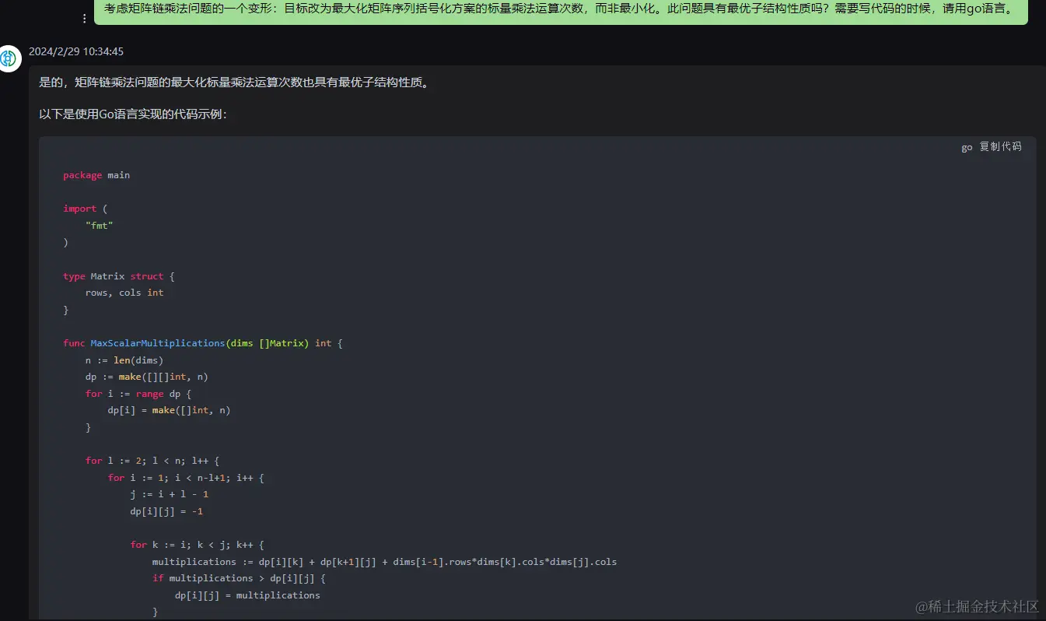
Task: Click the chatbot avatar icon
Action: point(10,58)
